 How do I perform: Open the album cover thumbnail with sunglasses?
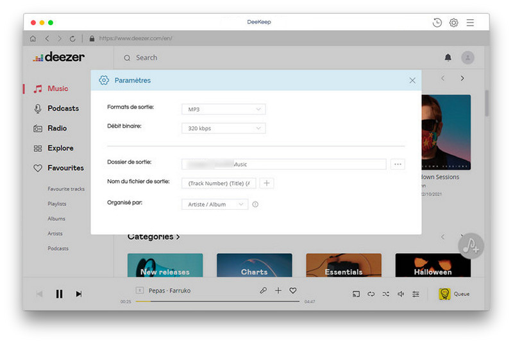coord(446,132)
